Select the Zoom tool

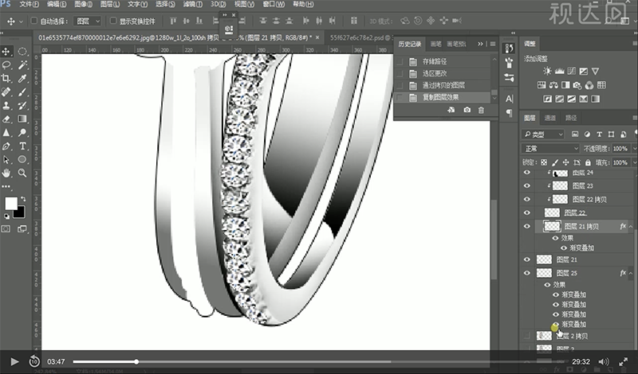coord(22,173)
